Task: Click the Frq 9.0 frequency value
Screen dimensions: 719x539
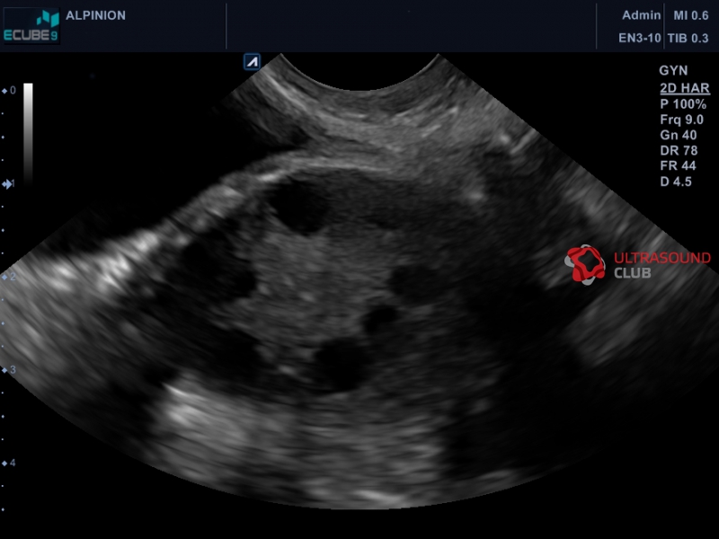Action: point(681,119)
